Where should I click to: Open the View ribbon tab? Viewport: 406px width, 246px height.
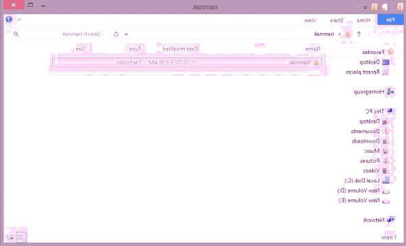click(310, 20)
